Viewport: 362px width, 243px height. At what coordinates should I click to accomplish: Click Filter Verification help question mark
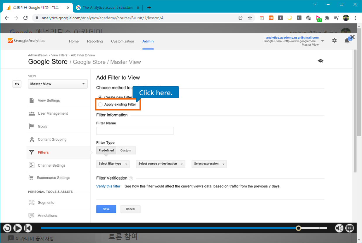point(131,178)
